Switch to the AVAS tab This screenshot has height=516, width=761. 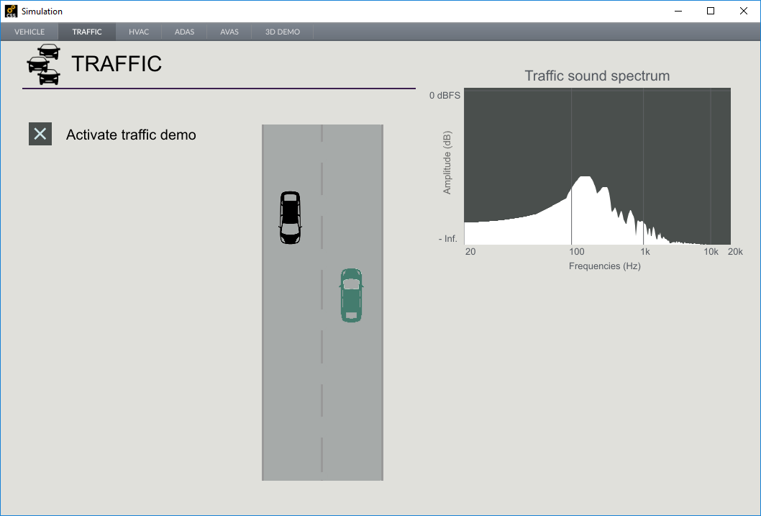tap(229, 32)
